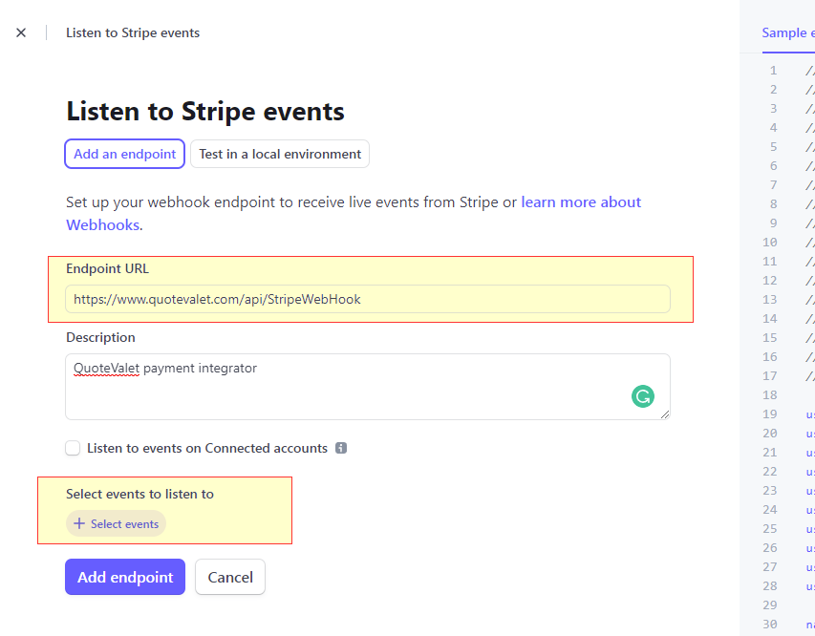Screen dimensions: 815x636
Task: Click line number 30 in the code gutter
Action: (770, 625)
